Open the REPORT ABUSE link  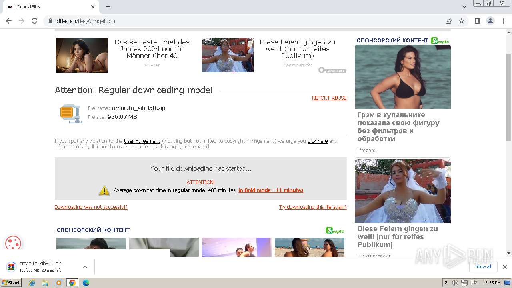click(329, 98)
